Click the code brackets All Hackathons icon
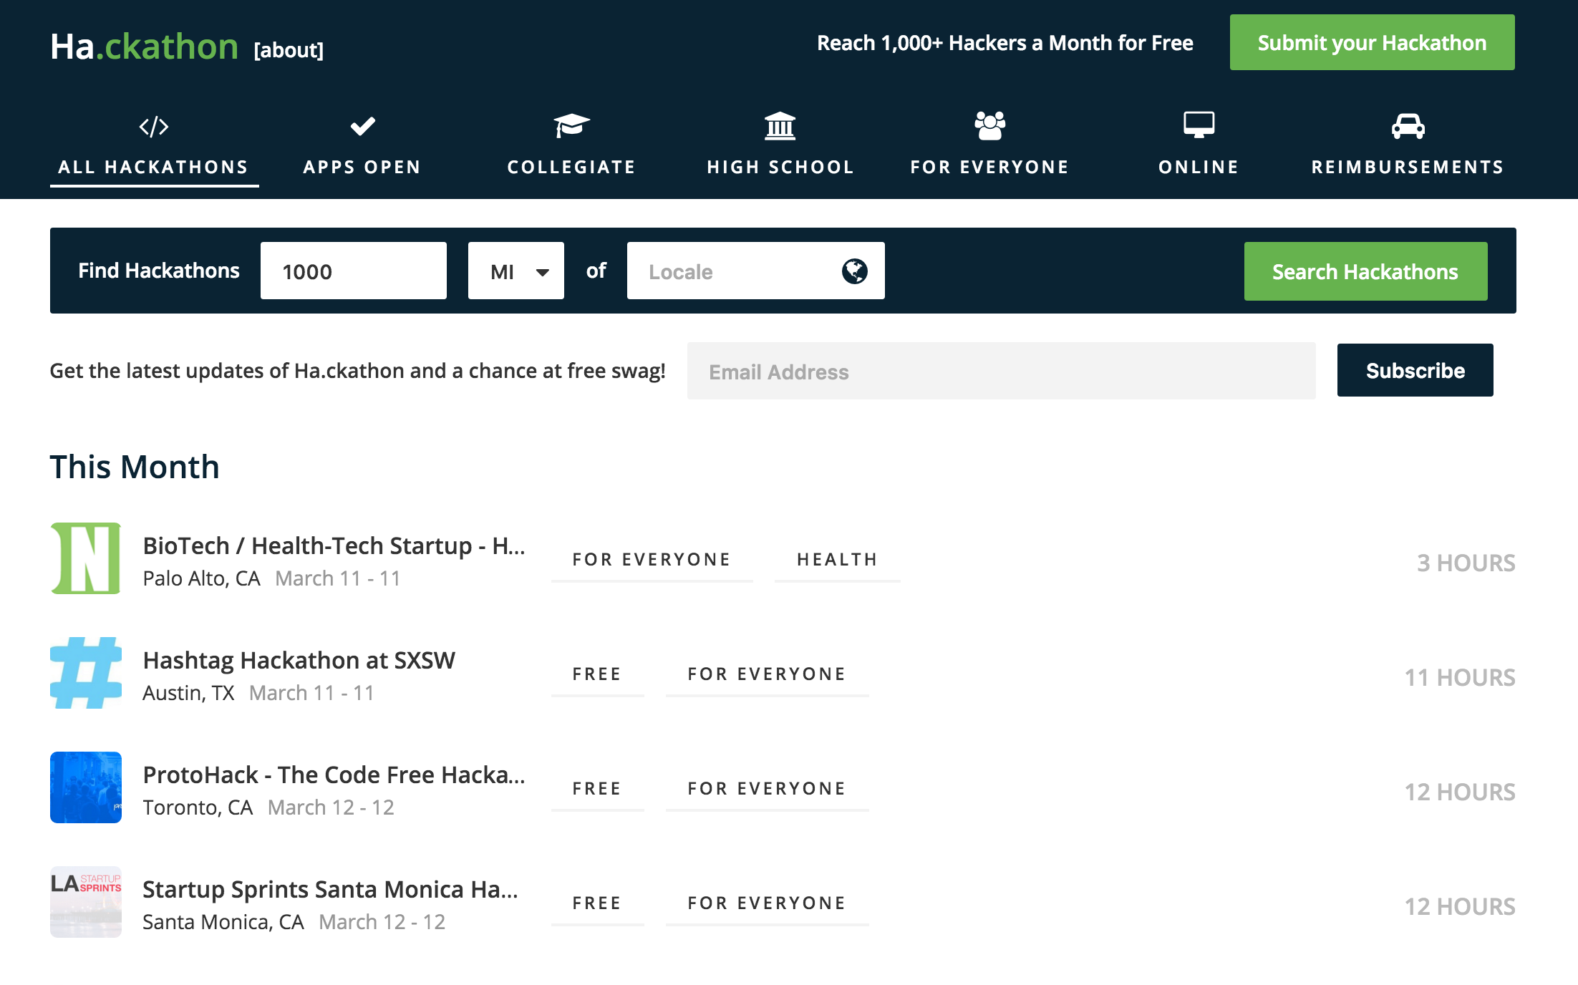 coord(154,127)
